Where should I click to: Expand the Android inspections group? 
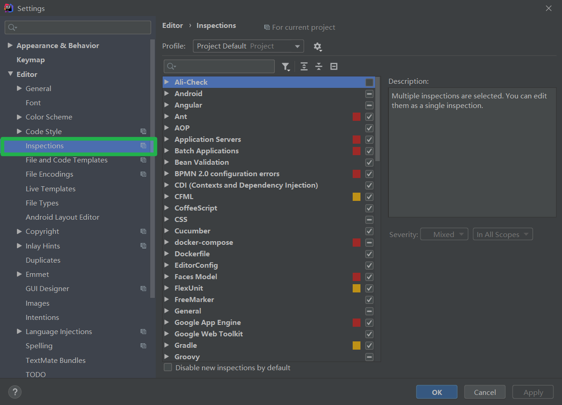pyautogui.click(x=167, y=94)
